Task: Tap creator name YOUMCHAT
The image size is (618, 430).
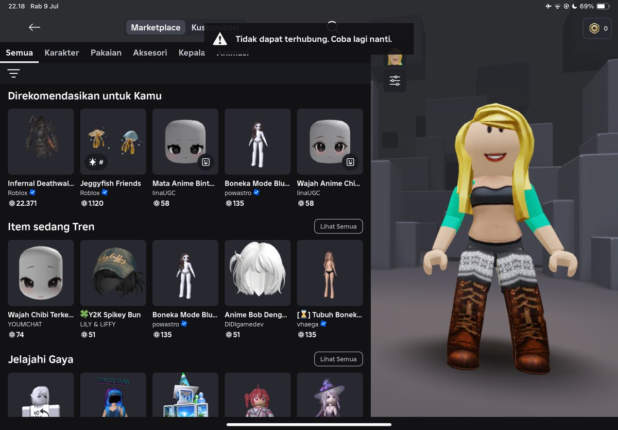Action: pos(25,324)
